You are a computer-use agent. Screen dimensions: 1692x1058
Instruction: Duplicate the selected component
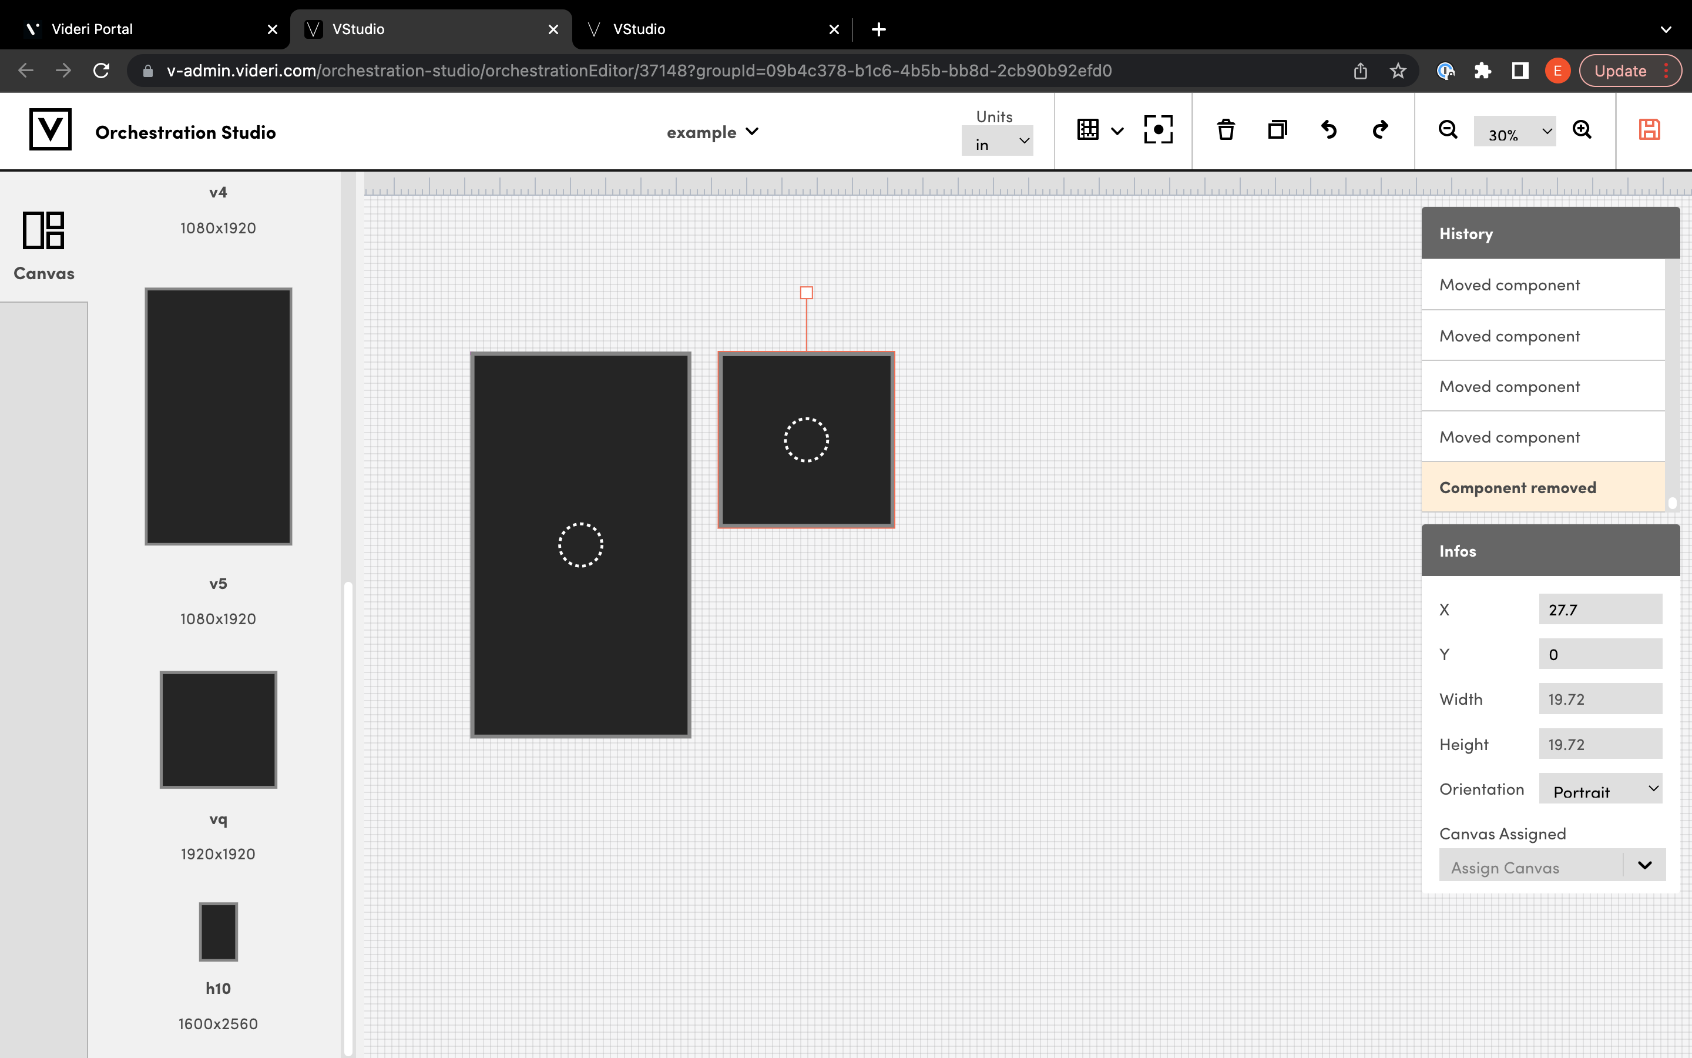pyautogui.click(x=1277, y=129)
